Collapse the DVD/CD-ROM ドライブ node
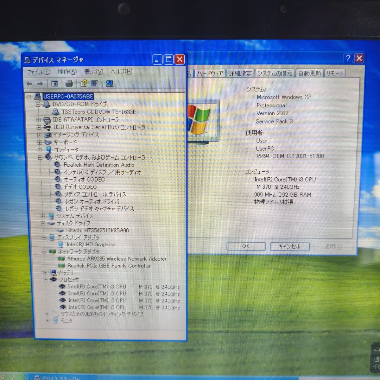 38,104
